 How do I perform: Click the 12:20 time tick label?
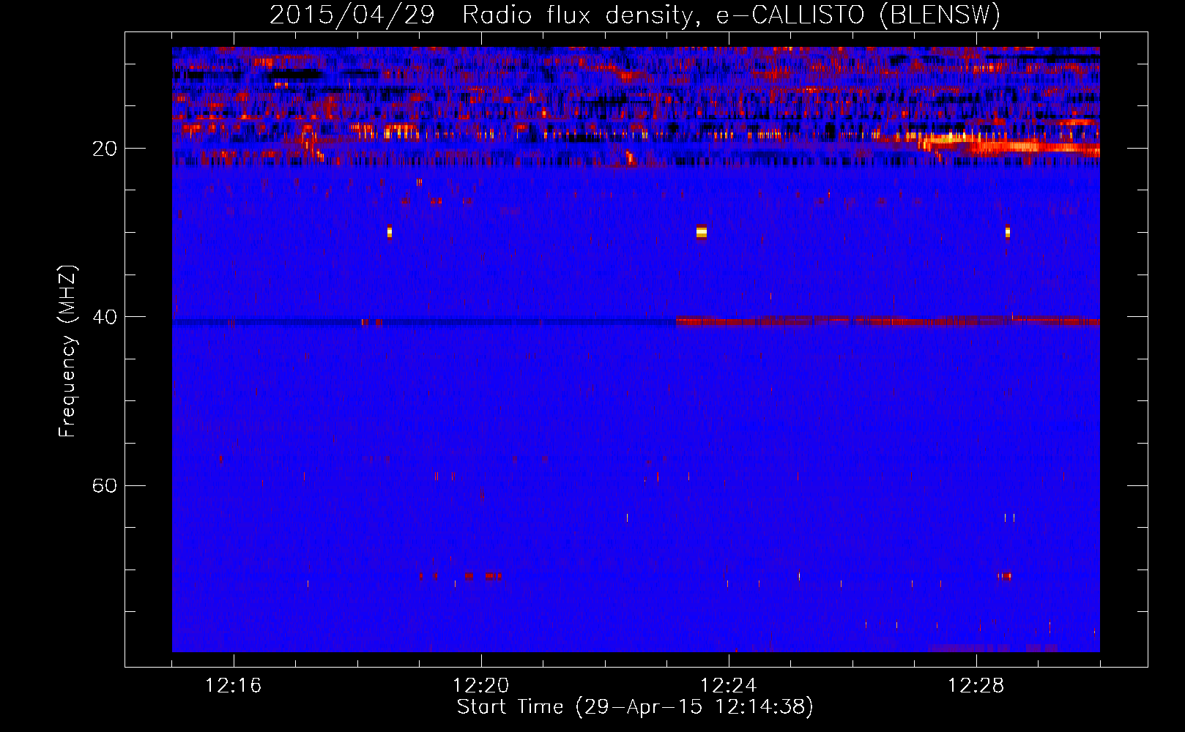pyautogui.click(x=480, y=686)
